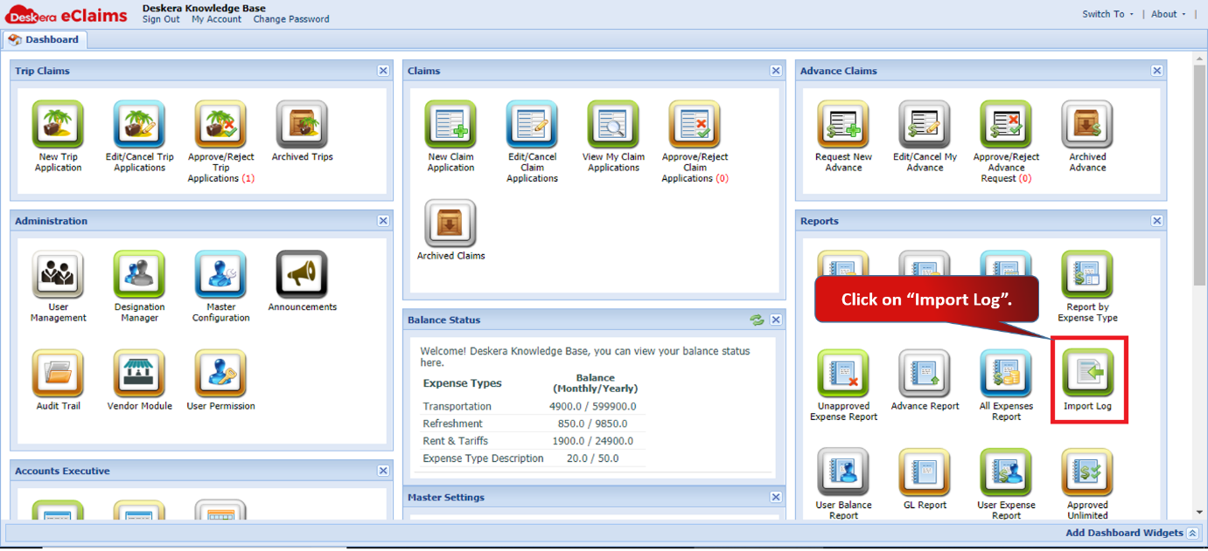Close the Accounts Executive widget

(383, 471)
